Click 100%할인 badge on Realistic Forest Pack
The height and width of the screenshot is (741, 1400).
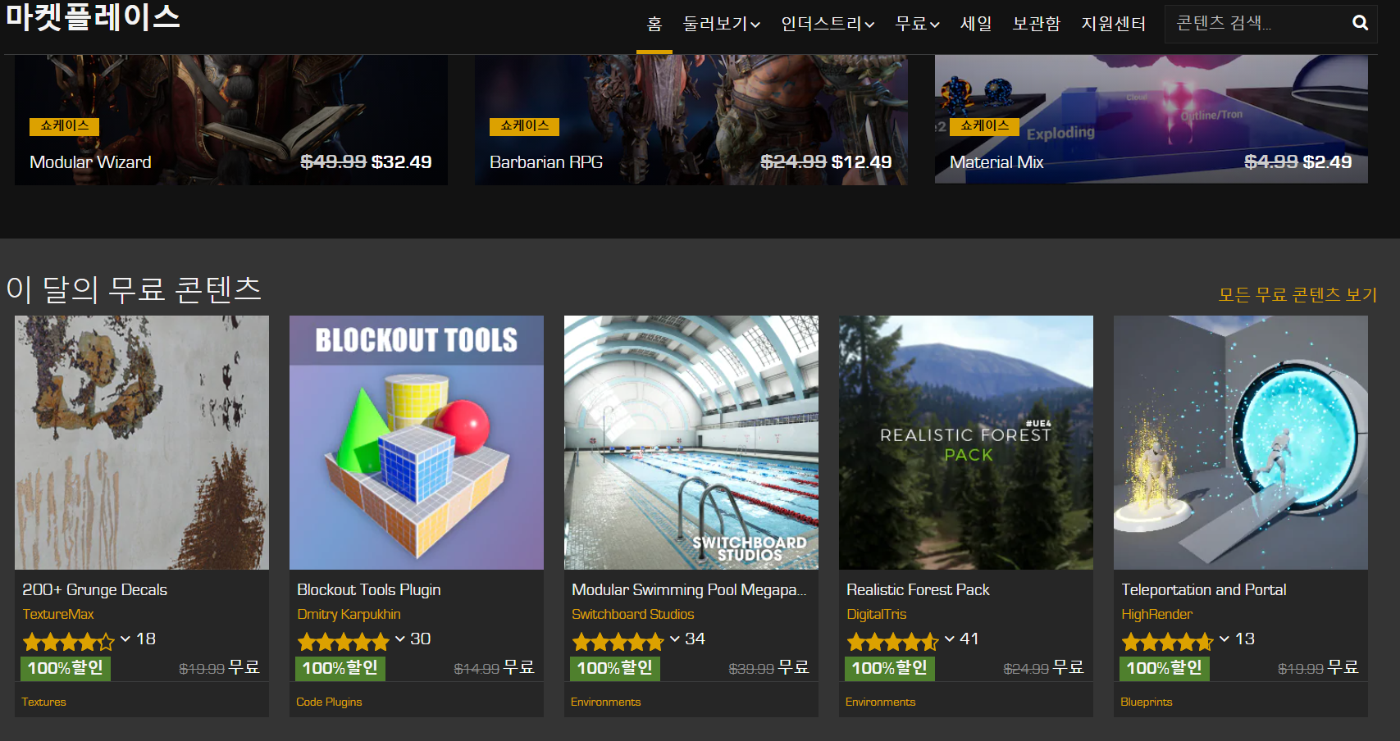pyautogui.click(x=889, y=668)
